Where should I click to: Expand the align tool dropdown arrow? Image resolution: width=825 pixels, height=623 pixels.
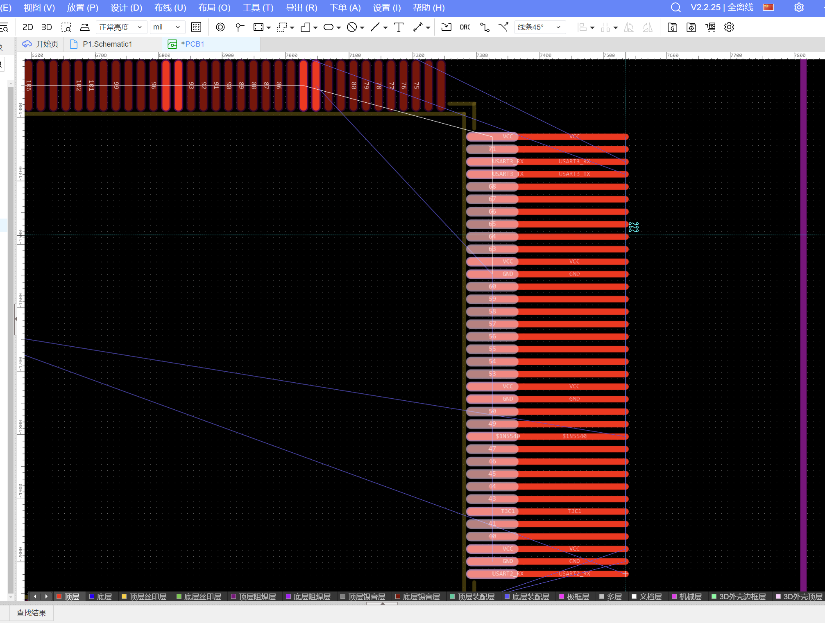point(592,28)
